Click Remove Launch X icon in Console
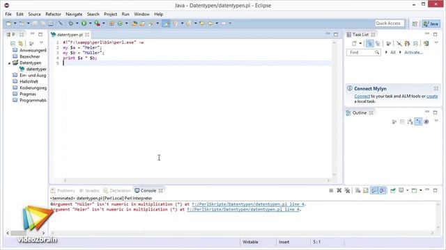This screenshot has height=250, width=446. tap(339, 190)
